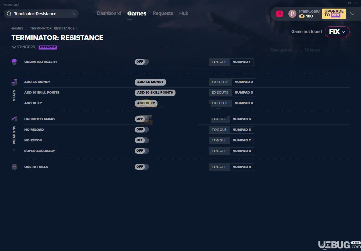
Task: Click the TERMINATOR: RESISTANCE breadcrumb
Action: pyautogui.click(x=52, y=28)
